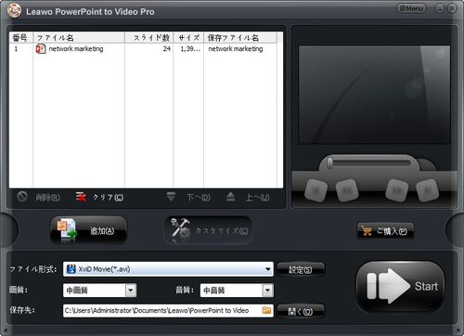Click the red clear (クリア) icon
This screenshot has height=336, width=464.
coord(81,197)
